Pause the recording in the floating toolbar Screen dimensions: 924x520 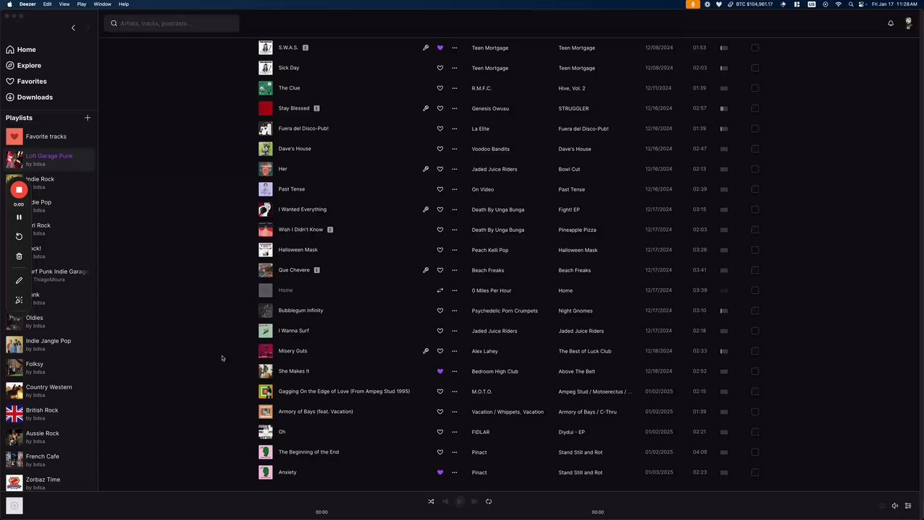(x=19, y=217)
